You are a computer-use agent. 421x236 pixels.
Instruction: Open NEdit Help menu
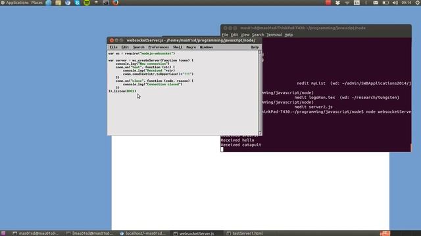(x=255, y=47)
